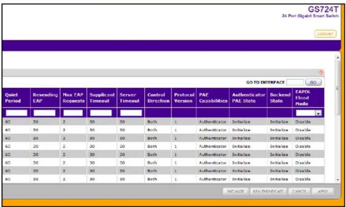Click the Quiet Period input box

[x=16, y=113]
